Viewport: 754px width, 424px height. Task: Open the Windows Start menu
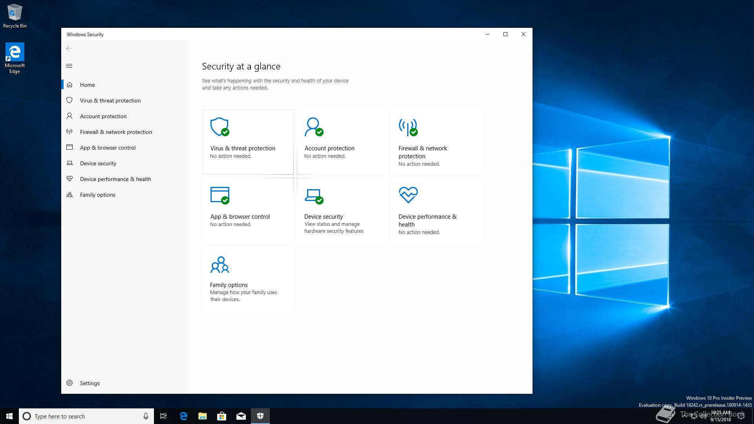coord(9,416)
